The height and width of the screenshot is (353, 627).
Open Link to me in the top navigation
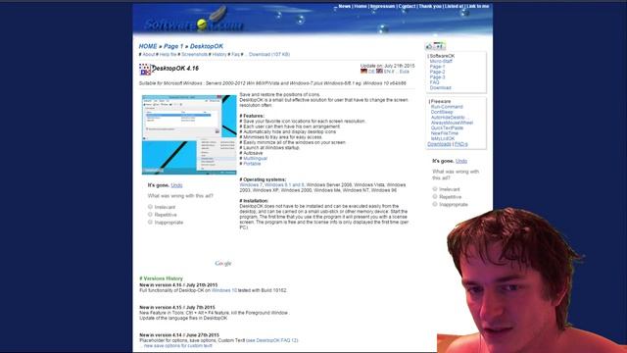point(478,7)
